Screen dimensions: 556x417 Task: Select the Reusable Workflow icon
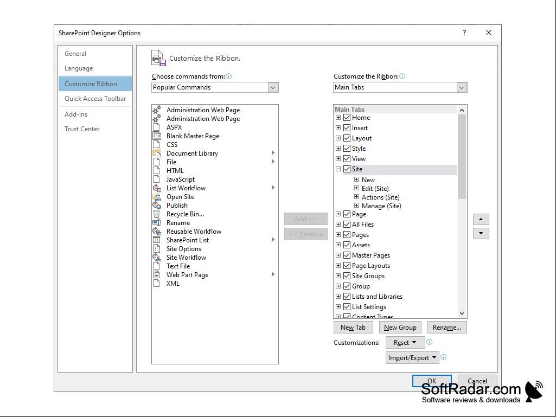[x=157, y=231]
